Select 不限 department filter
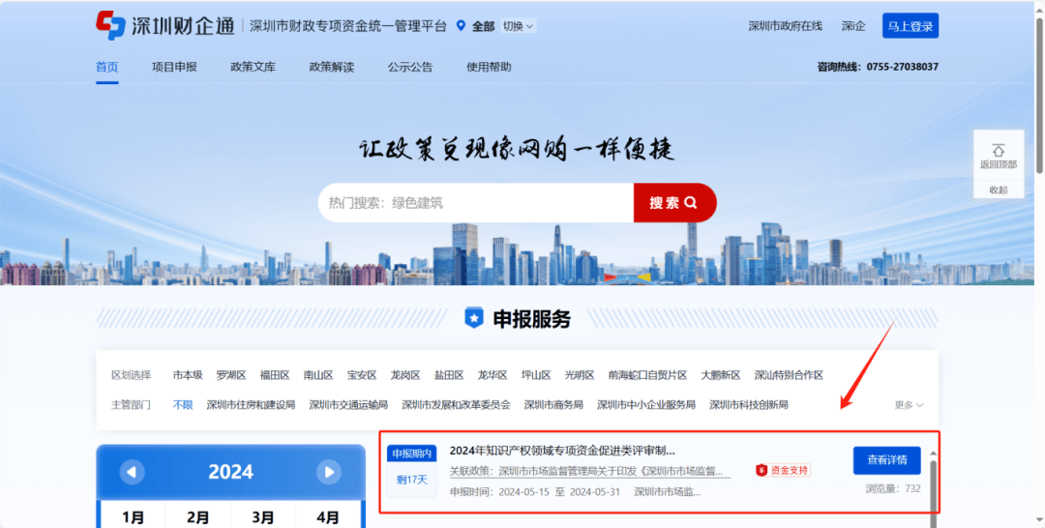 click(183, 405)
